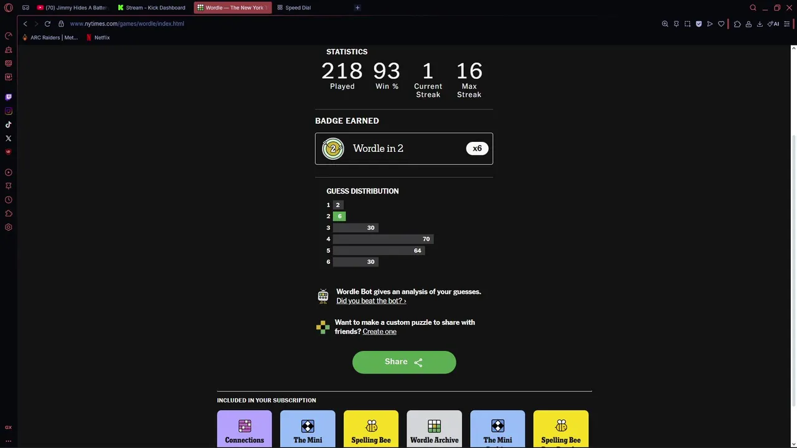Open GX Control speedometer in sidebar
Screen dimensions: 797x448
click(x=9, y=35)
